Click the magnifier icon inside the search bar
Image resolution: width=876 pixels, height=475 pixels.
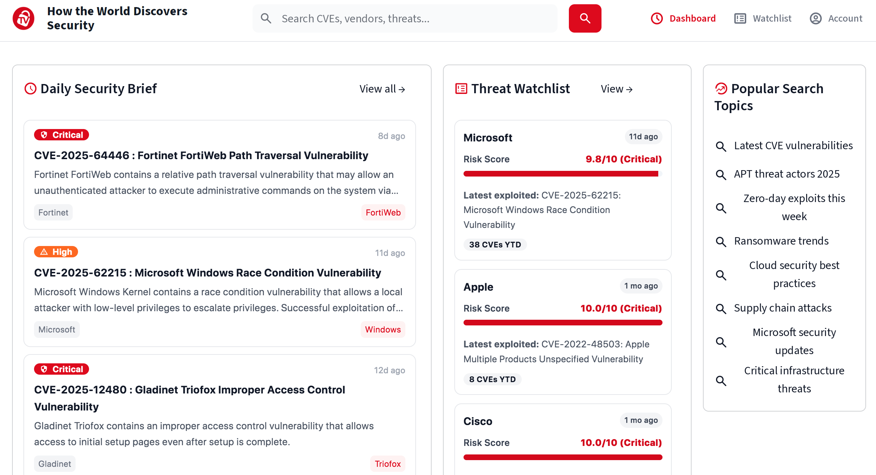(266, 18)
